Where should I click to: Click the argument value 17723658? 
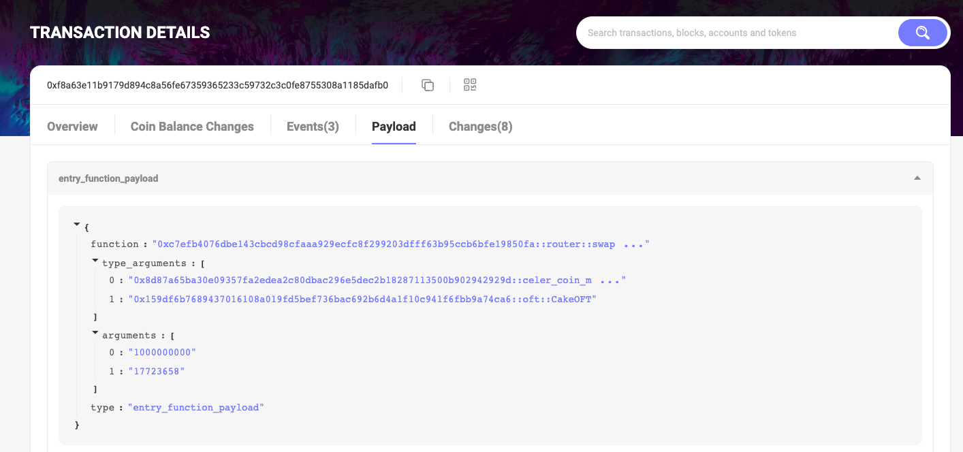[x=156, y=371]
